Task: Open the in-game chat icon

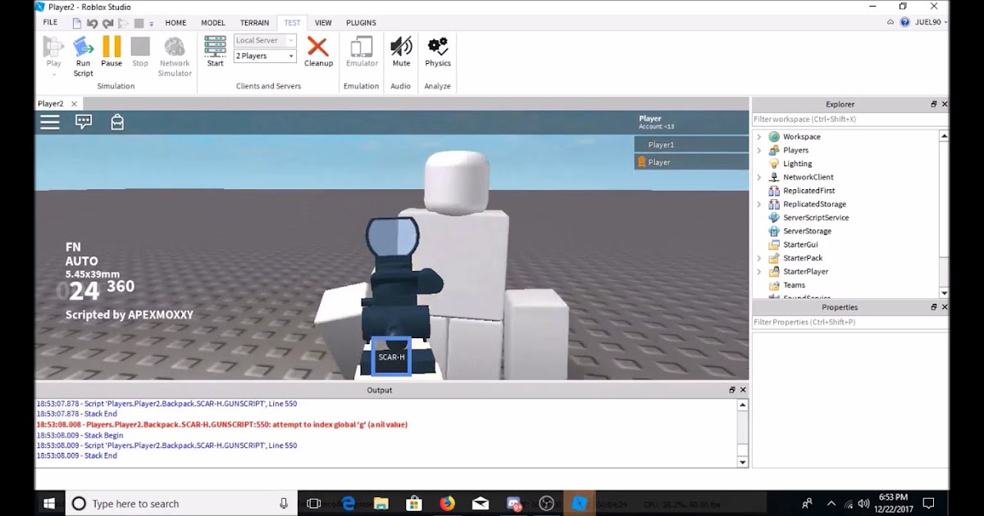Action: (84, 122)
